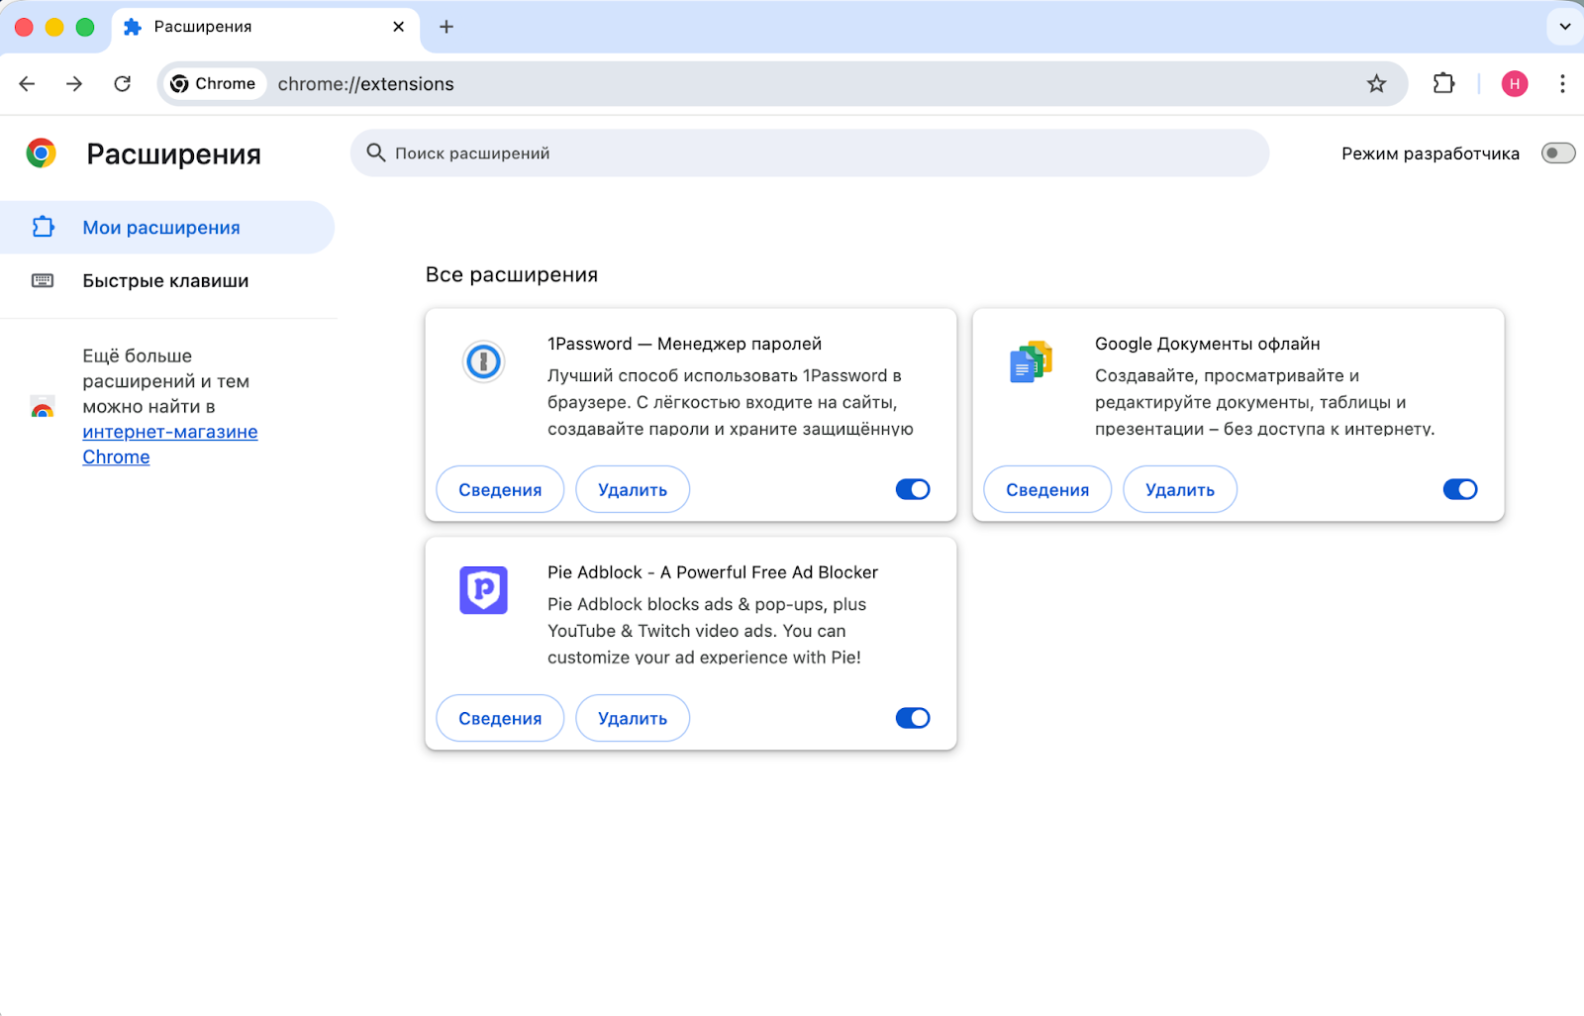Click the Все расширения heading

tap(512, 274)
